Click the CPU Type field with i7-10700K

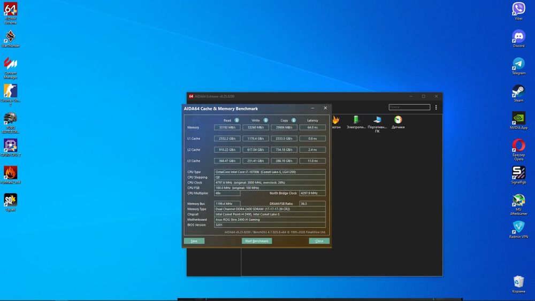click(x=270, y=172)
